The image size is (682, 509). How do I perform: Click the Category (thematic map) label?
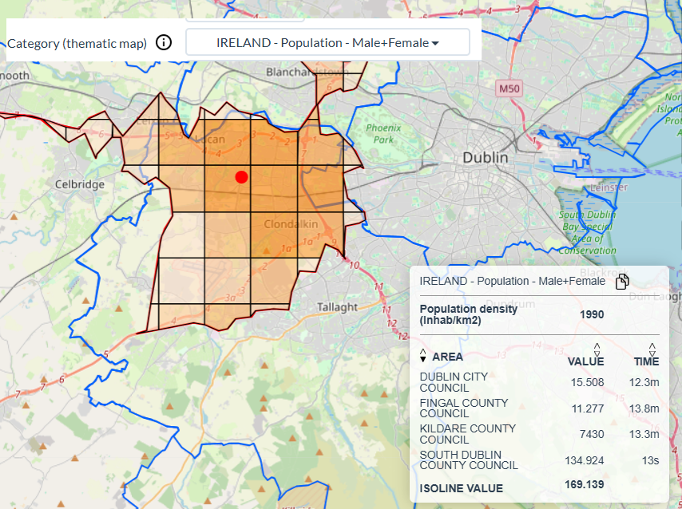77,43
